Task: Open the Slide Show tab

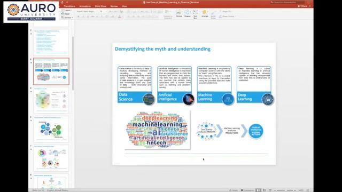Action: 100,6
